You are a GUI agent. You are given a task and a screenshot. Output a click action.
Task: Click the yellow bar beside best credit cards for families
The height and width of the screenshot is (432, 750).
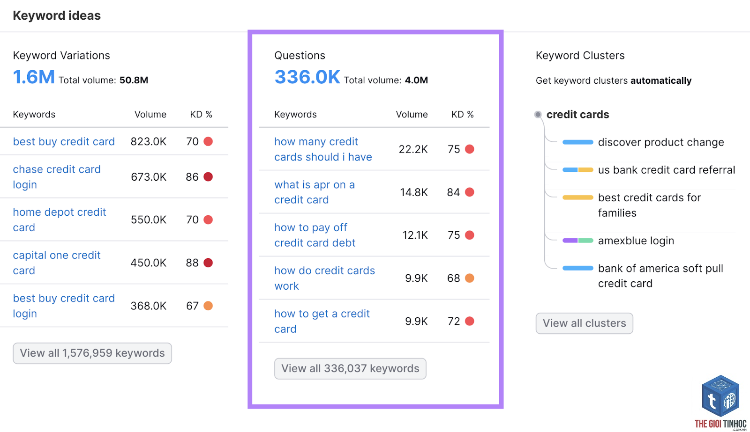[x=577, y=198]
